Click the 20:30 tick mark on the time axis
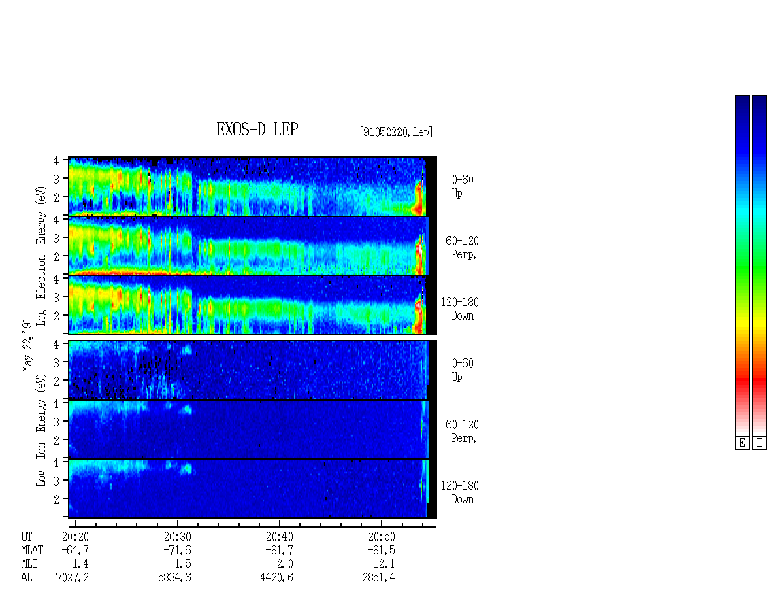This screenshot has width=769, height=595. point(178,524)
